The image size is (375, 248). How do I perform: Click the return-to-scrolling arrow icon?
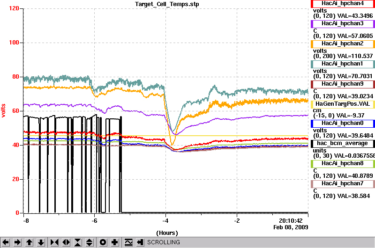140,242
